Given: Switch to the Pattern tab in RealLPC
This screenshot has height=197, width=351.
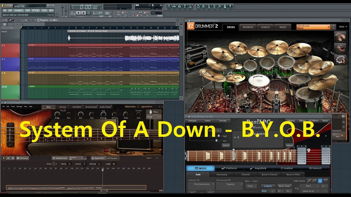Looking at the screenshot, I should (x=229, y=168).
